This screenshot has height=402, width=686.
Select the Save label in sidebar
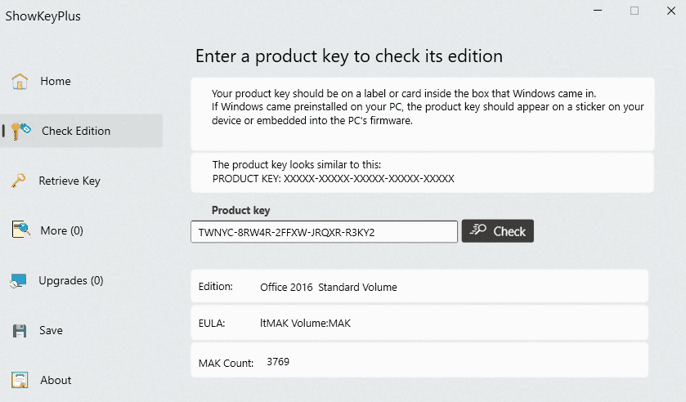[51, 331]
